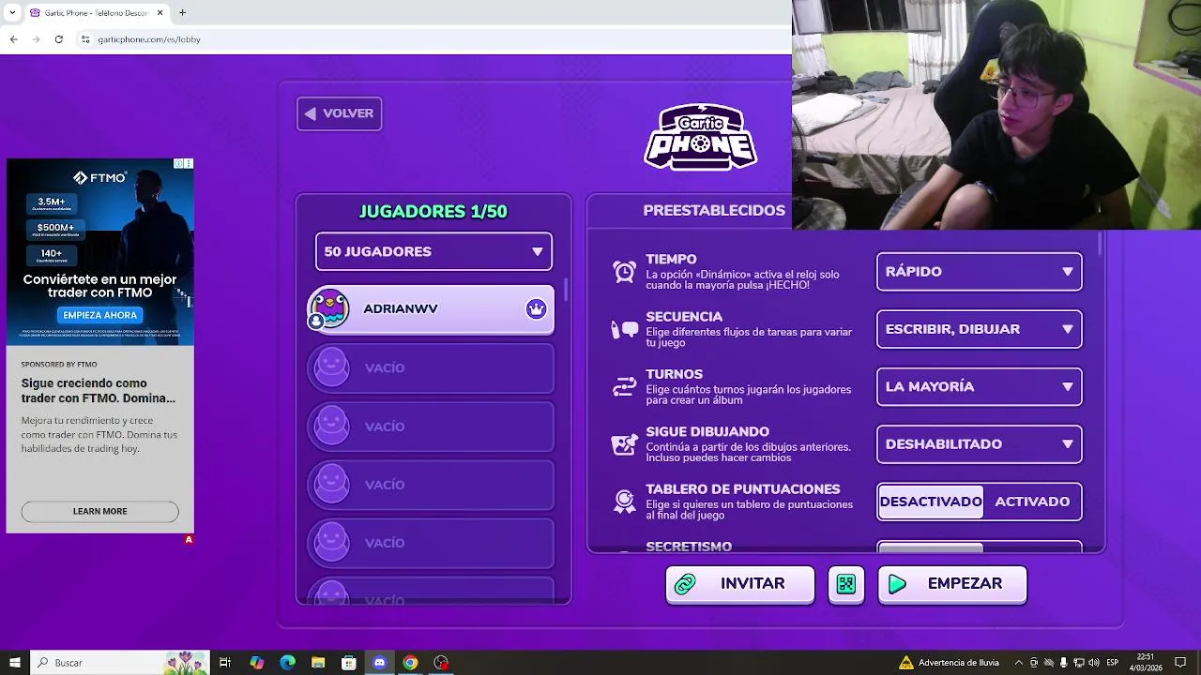
Task: Open the taskbar clock showing 22:51
Action: (1146, 663)
